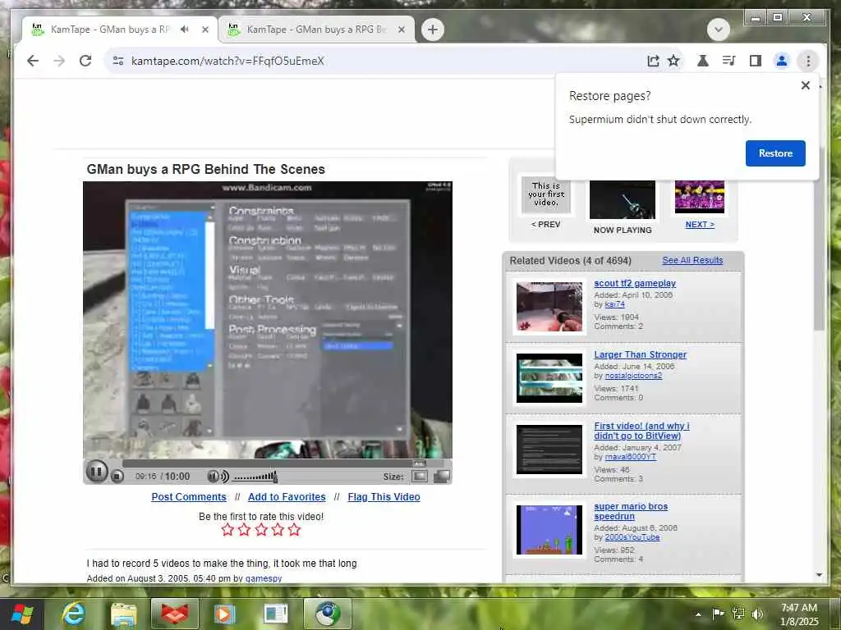Click the NEXT > video link
This screenshot has width=841, height=630.
(700, 225)
